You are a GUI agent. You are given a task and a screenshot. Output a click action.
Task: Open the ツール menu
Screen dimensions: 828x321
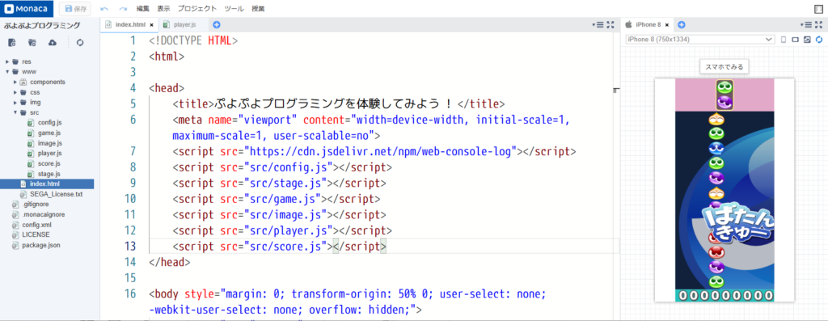pyautogui.click(x=234, y=8)
